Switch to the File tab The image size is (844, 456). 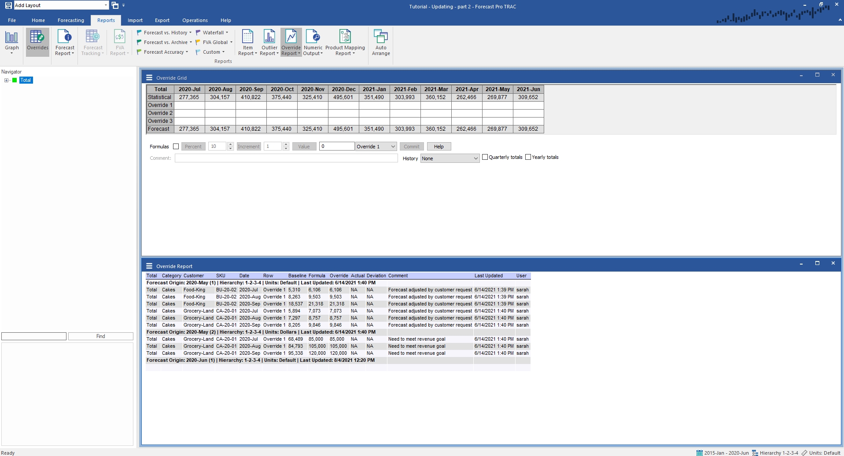pyautogui.click(x=12, y=20)
